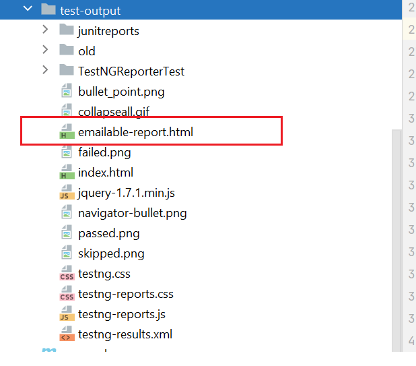Screen dimensions: 416x366
Task: Click the navigator-bullet.png image file icon
Action: tap(67, 212)
